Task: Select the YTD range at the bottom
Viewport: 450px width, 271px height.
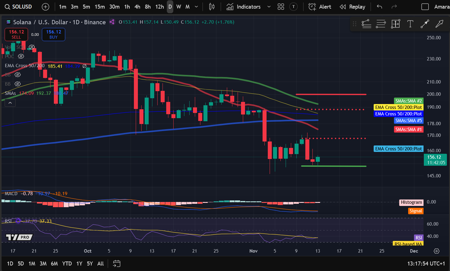Action: (67, 264)
